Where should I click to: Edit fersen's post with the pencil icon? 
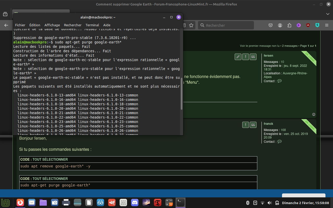[x=238, y=57]
